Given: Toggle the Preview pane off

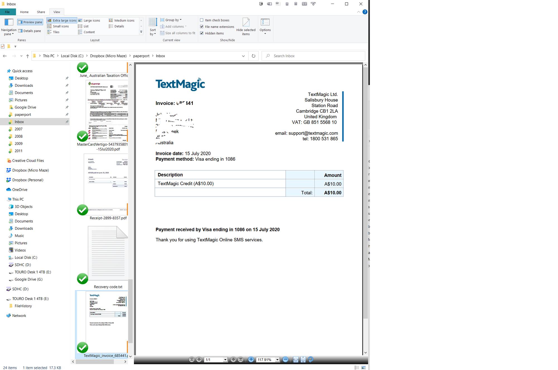Looking at the screenshot, I should point(30,22).
